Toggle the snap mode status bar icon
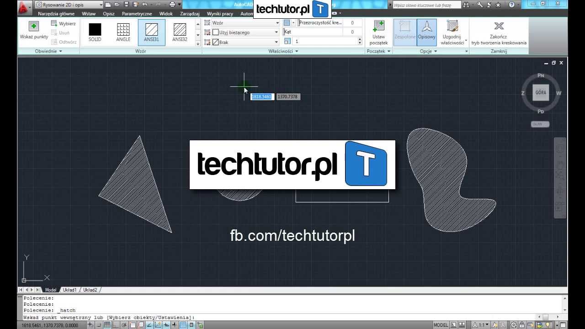The height and width of the screenshot is (329, 585). (x=99, y=325)
